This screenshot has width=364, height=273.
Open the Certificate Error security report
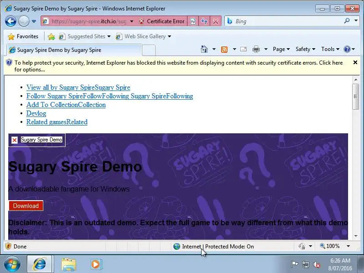[162, 21]
